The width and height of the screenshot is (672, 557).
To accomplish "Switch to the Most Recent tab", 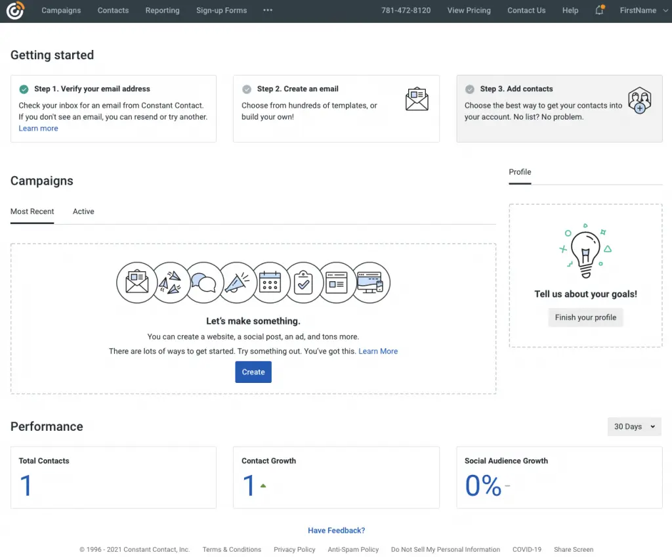I will (x=32, y=212).
